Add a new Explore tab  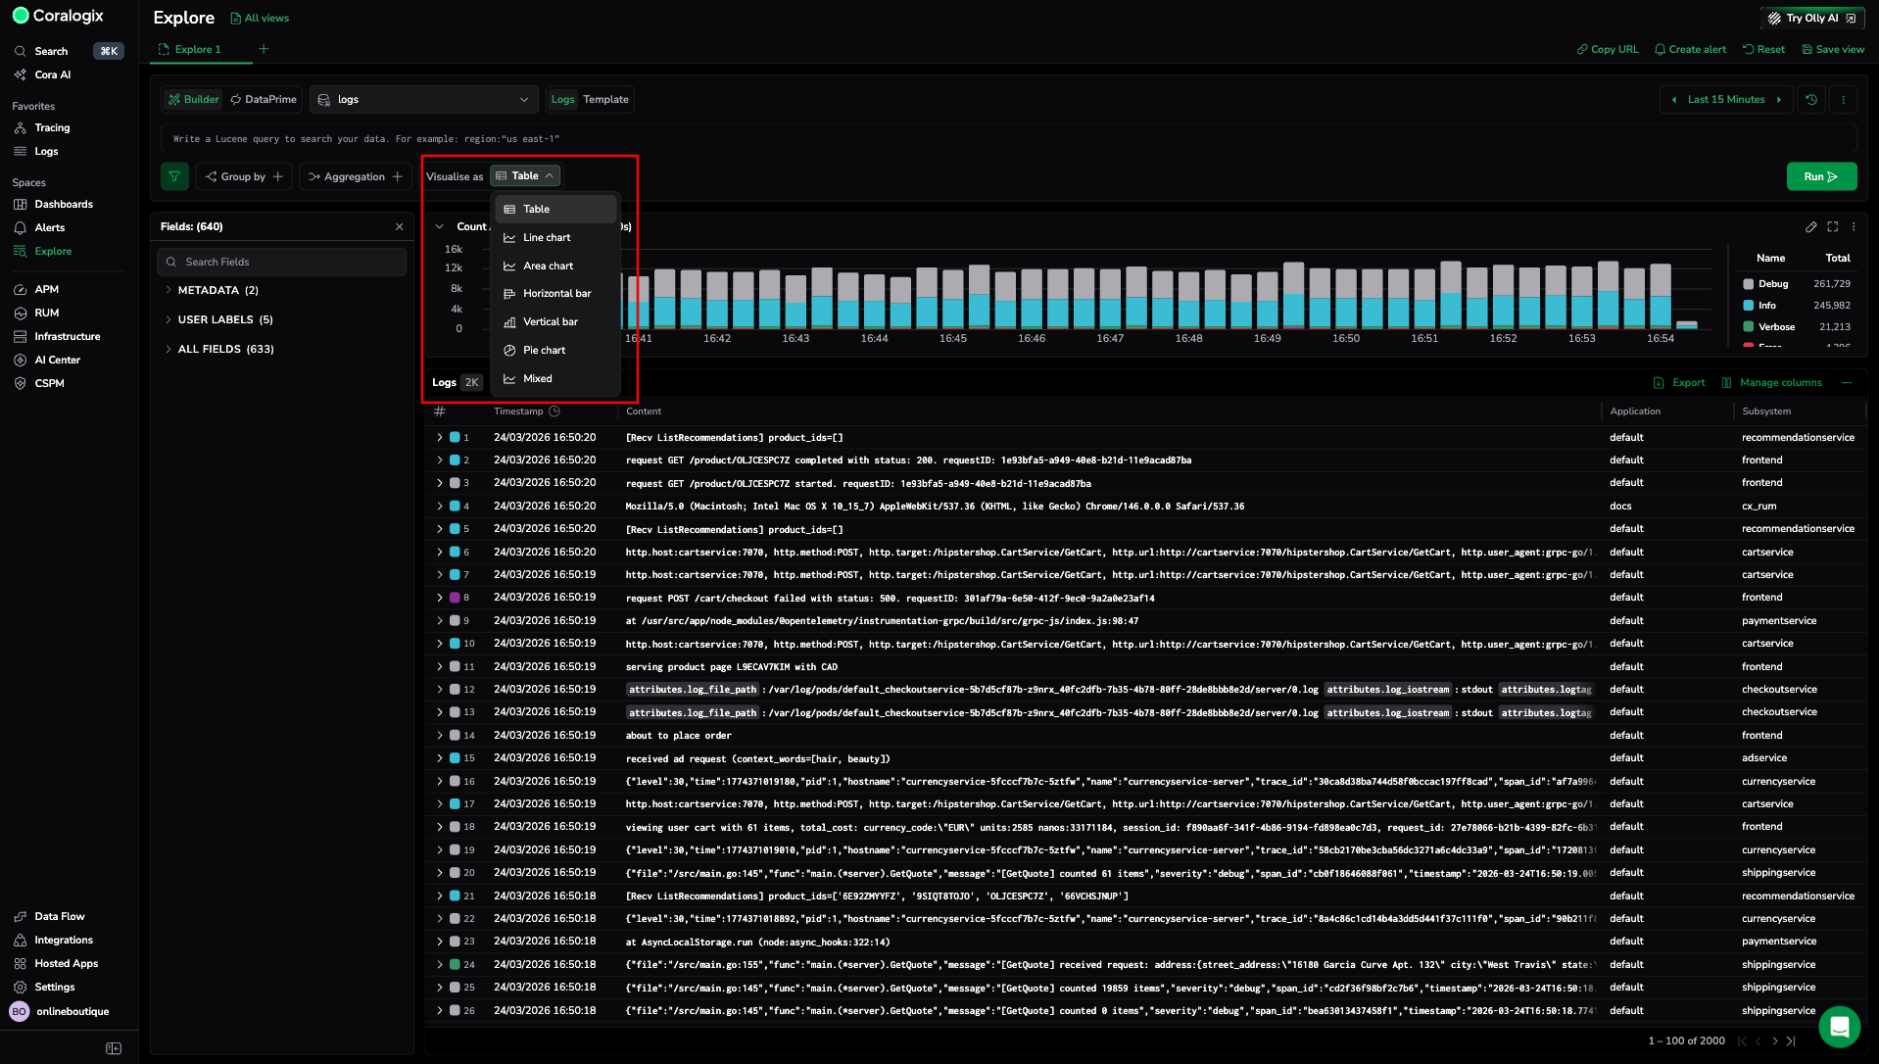(264, 49)
